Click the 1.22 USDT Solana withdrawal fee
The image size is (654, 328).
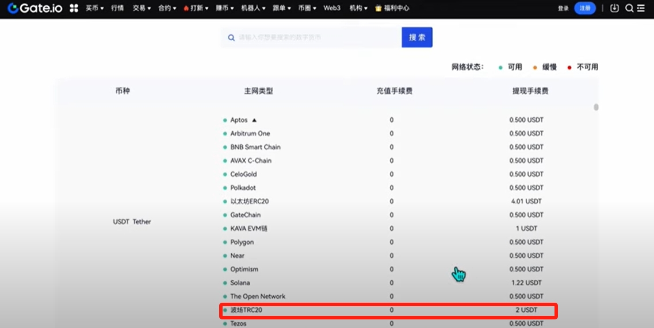[x=526, y=283]
